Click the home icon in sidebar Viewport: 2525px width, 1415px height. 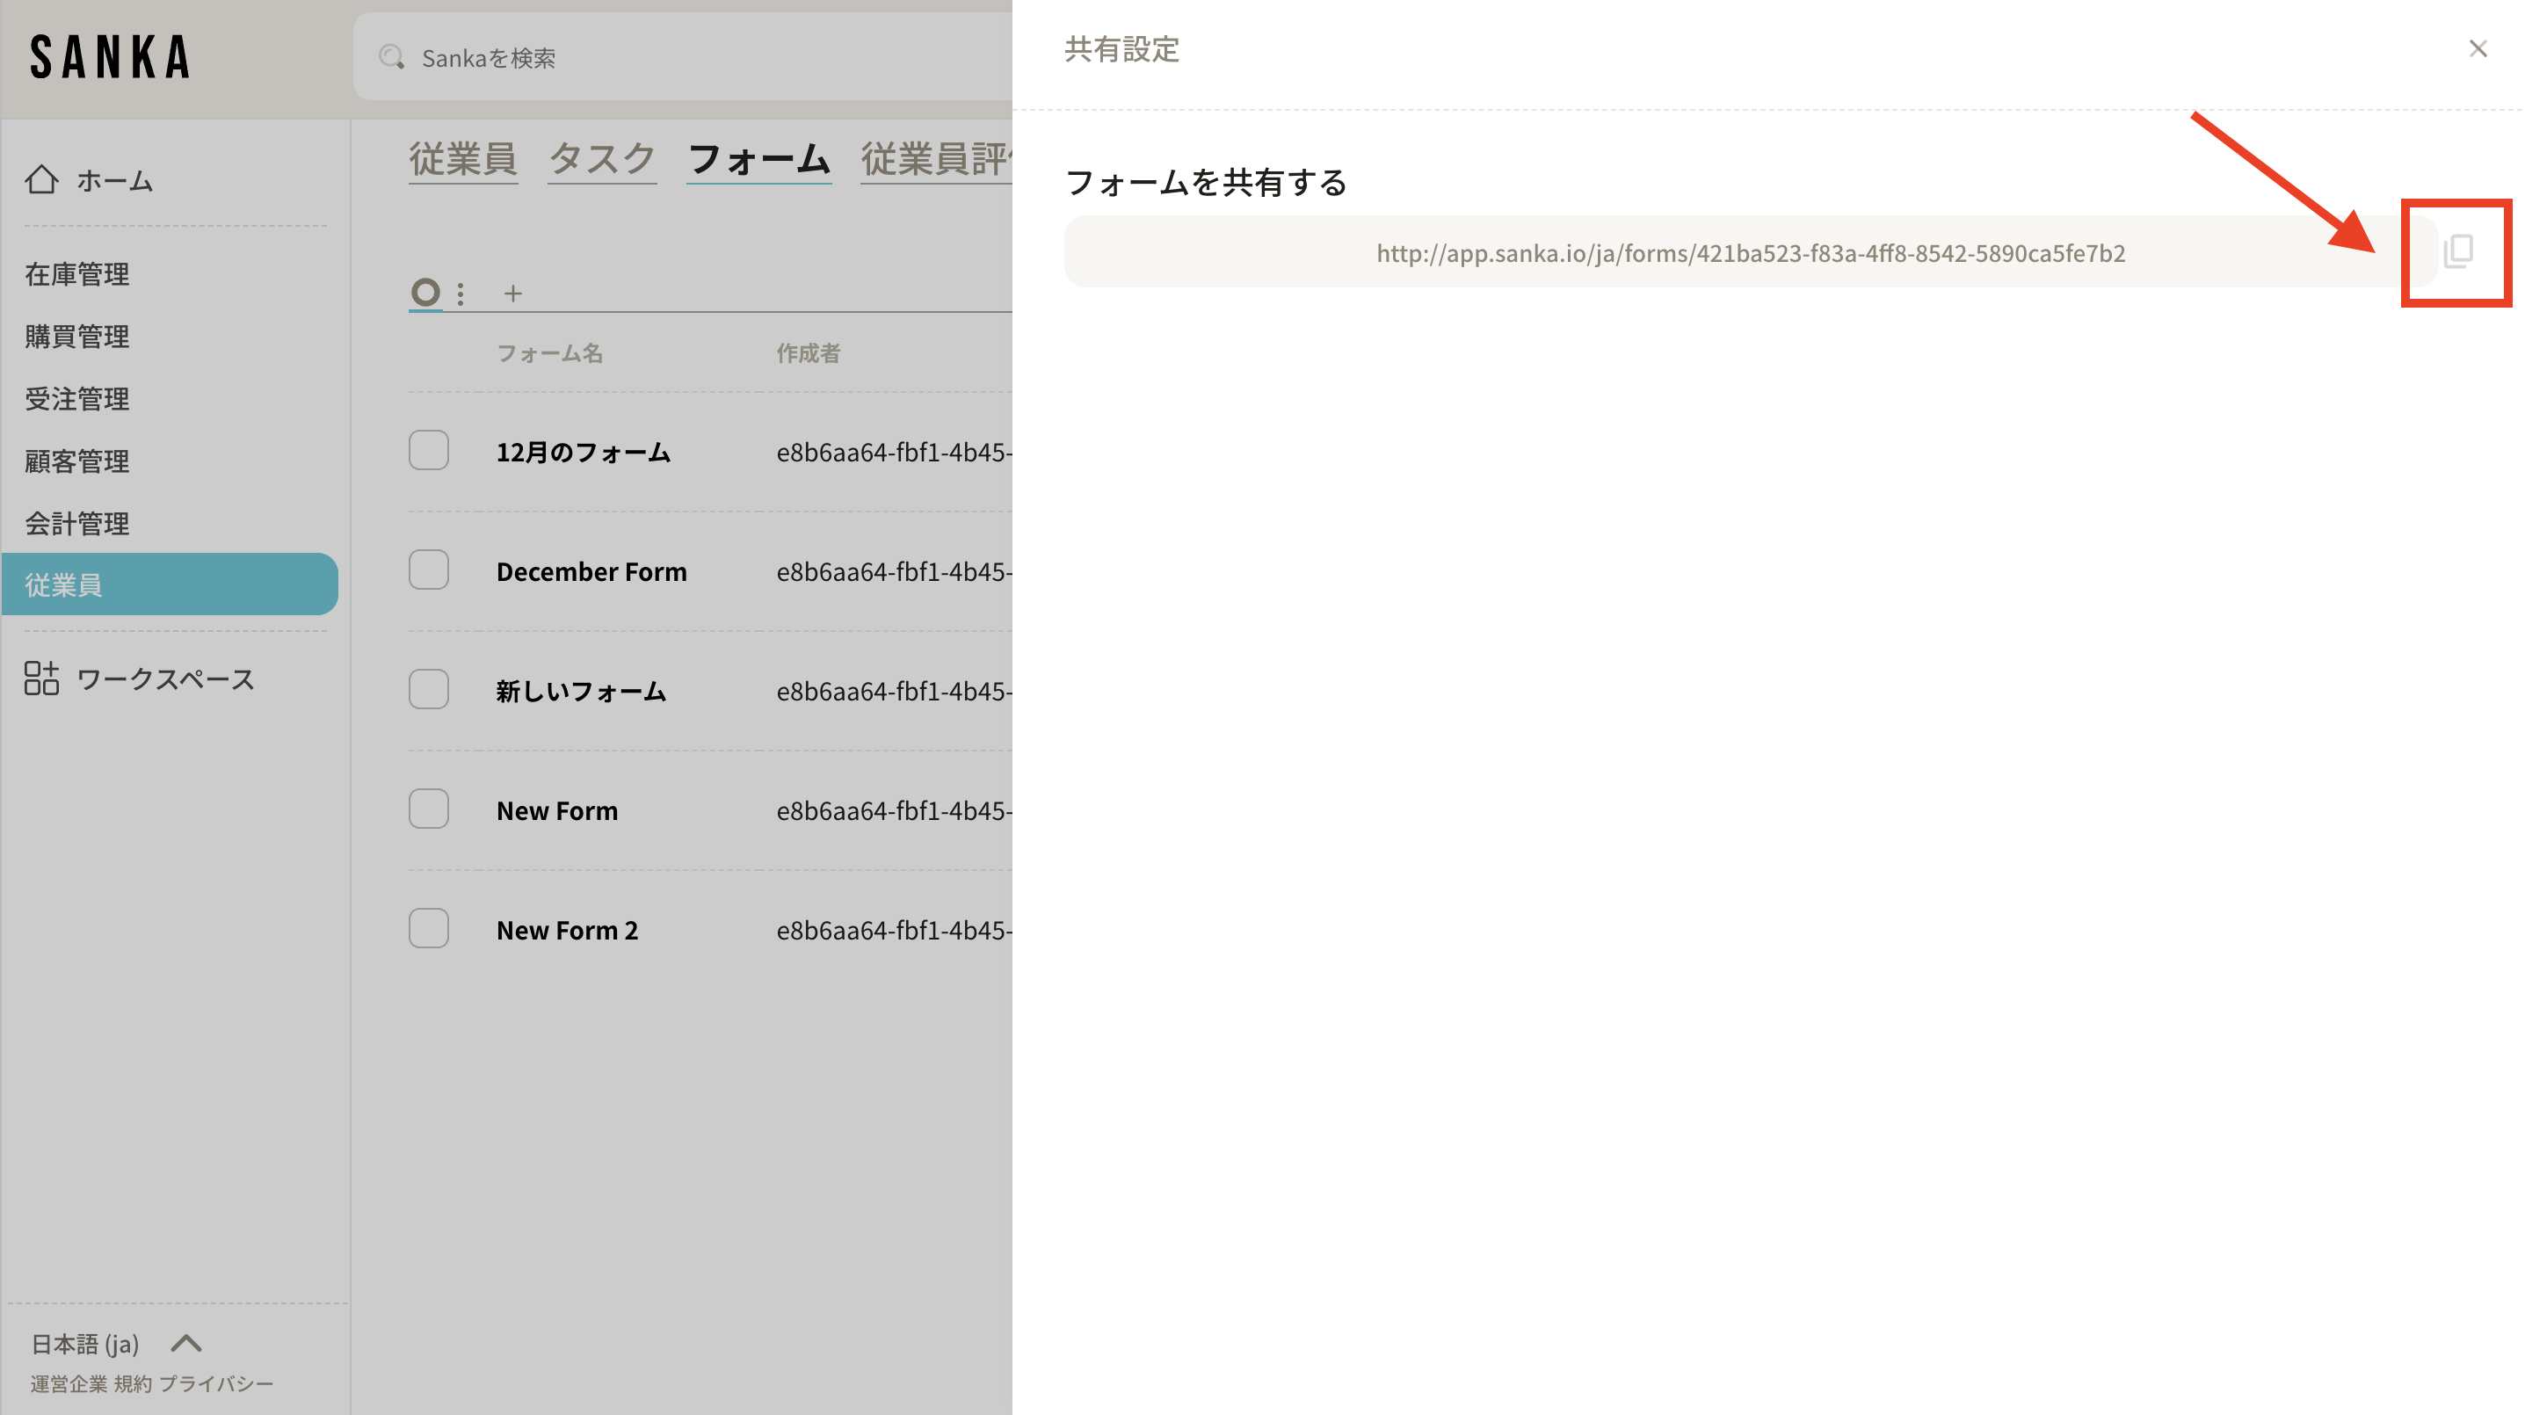point(41,180)
